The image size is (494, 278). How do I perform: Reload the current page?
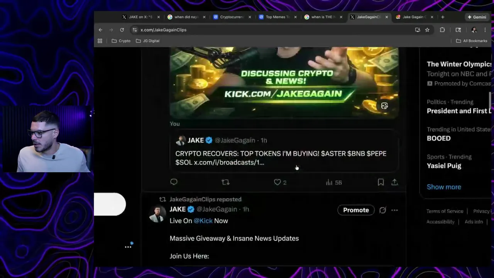122,30
